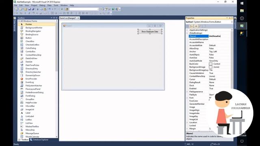The width and height of the screenshot is (260, 146).
Task: Open the File menu
Action: (x=15, y=5)
